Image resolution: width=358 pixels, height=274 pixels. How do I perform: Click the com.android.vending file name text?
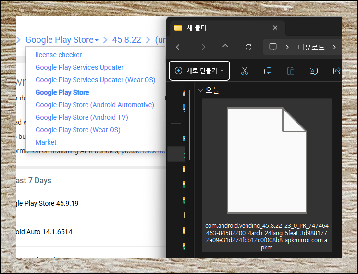tap(267, 237)
